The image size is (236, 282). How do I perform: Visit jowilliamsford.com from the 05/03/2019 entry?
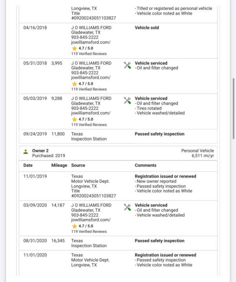click(x=91, y=113)
